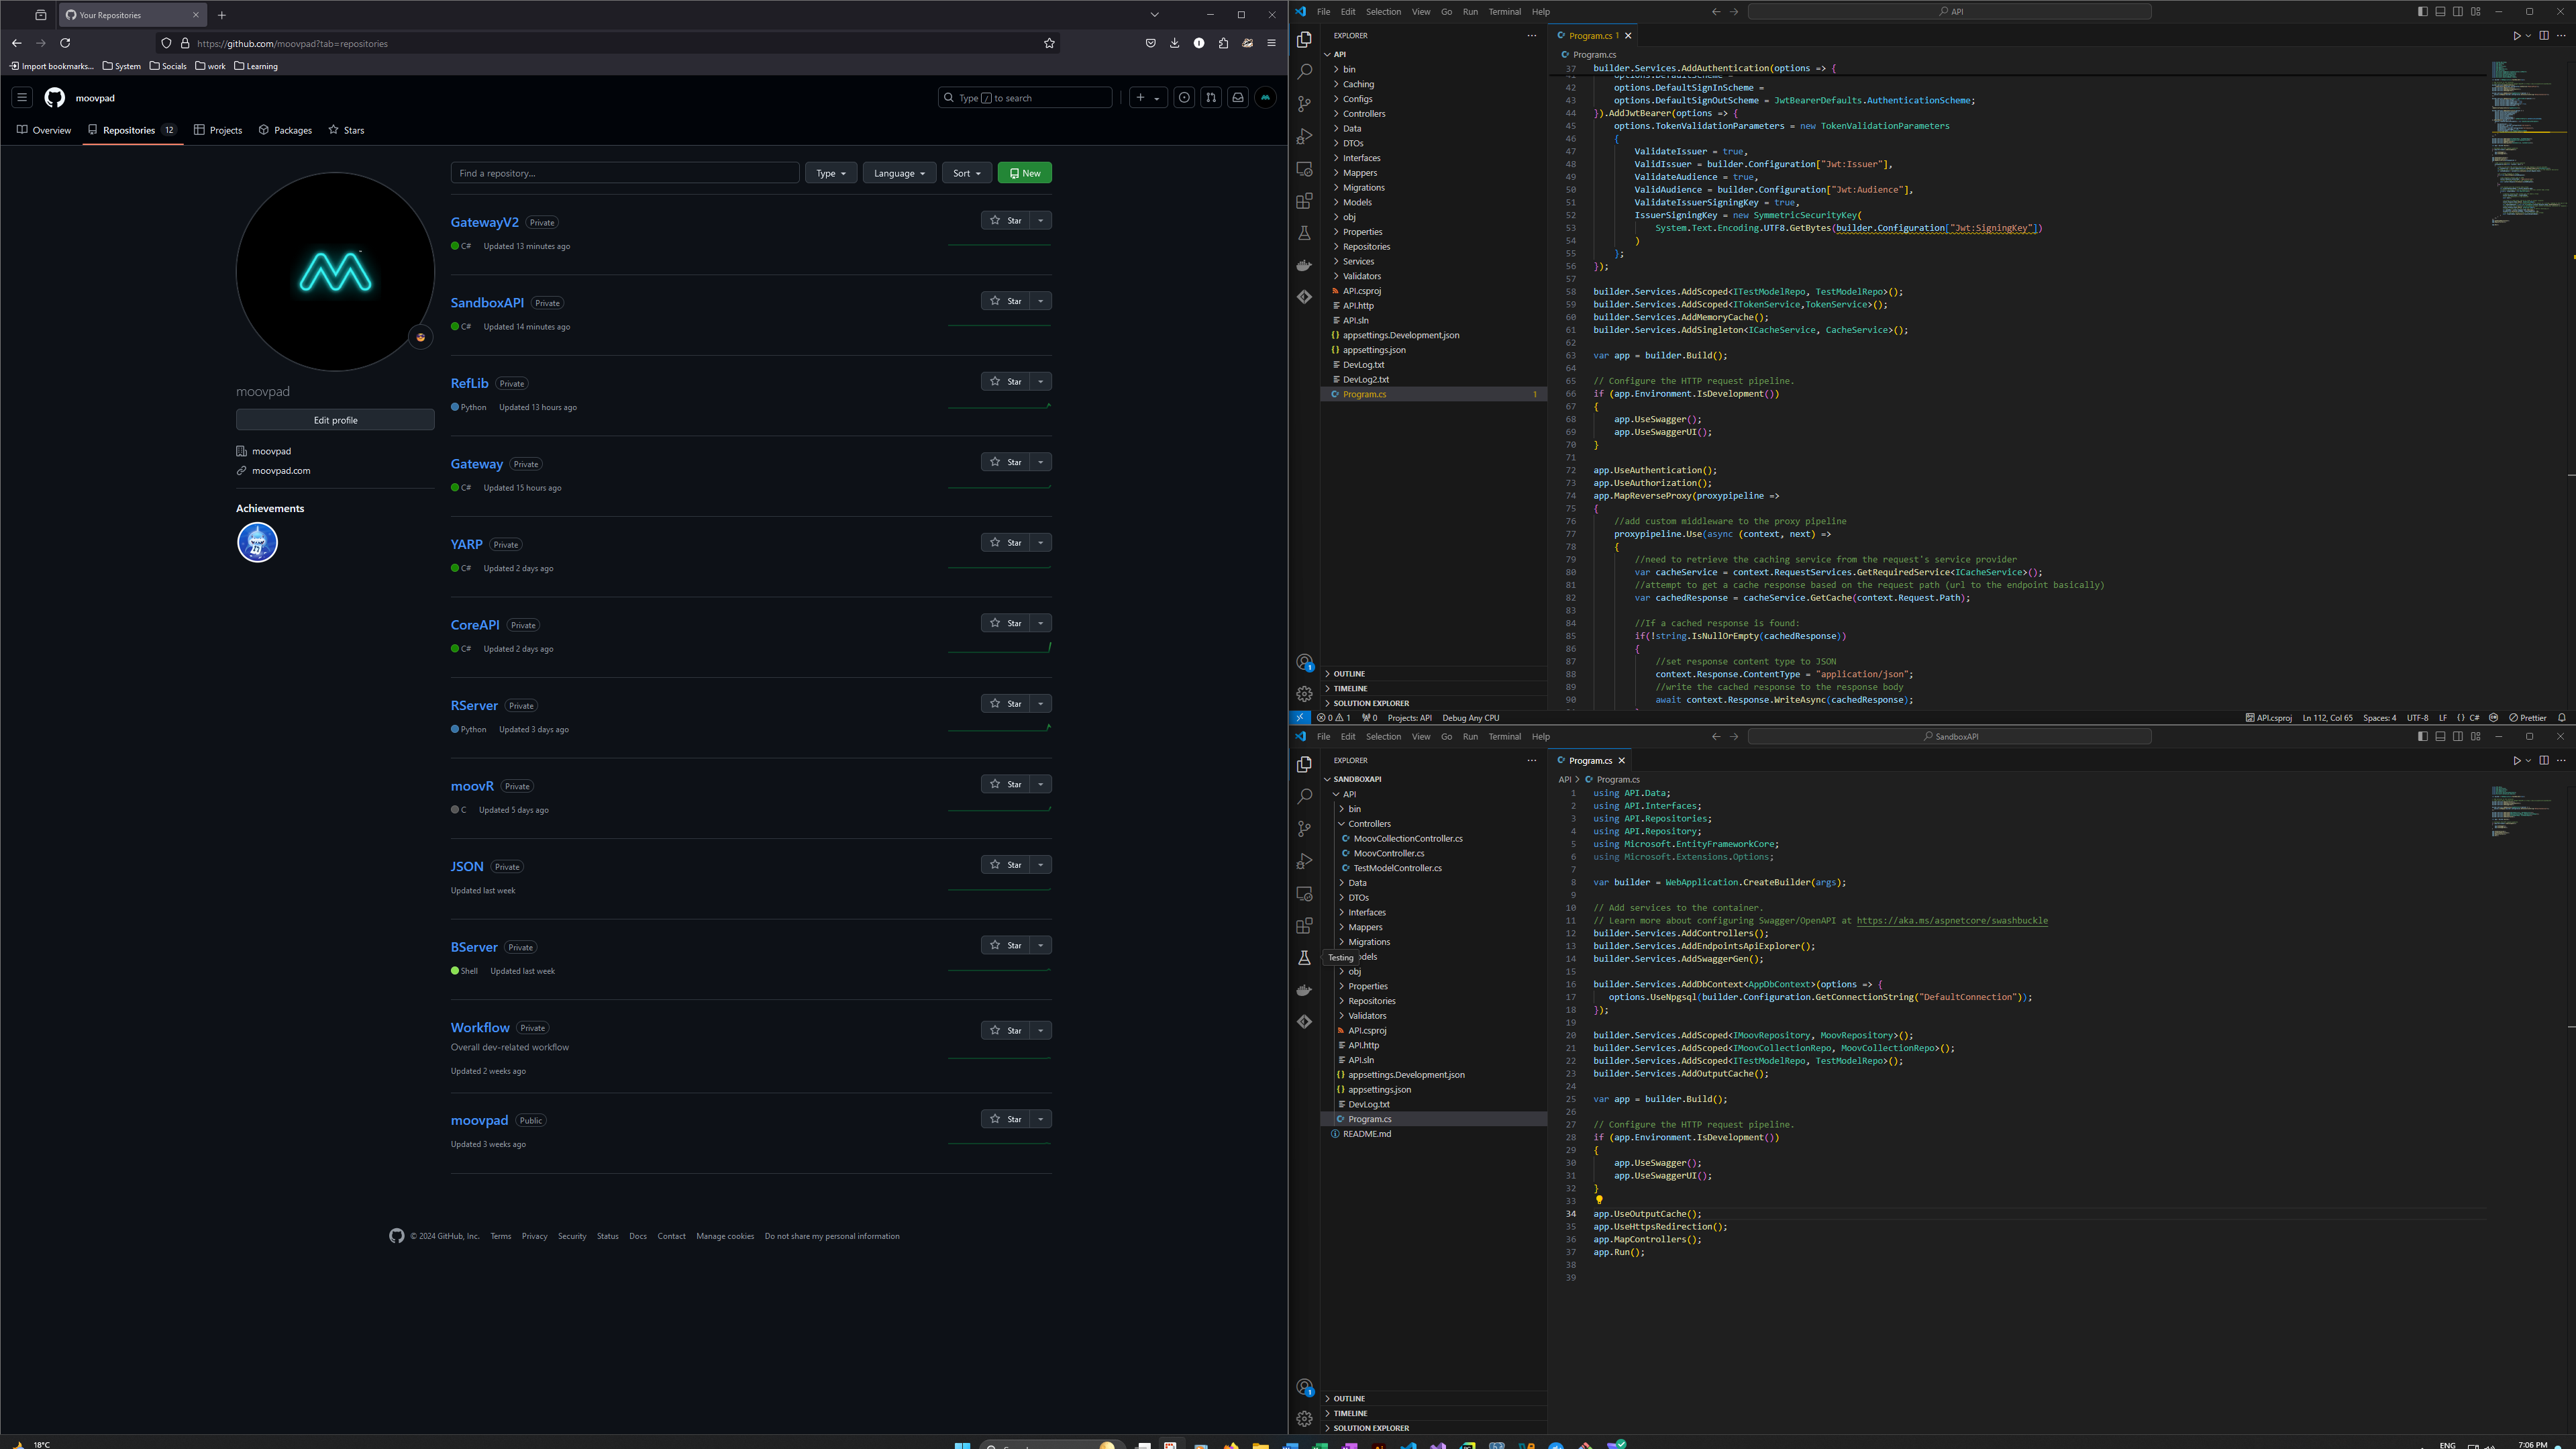
Task: Click the achievement badge thumbnail
Action: click(x=257, y=543)
